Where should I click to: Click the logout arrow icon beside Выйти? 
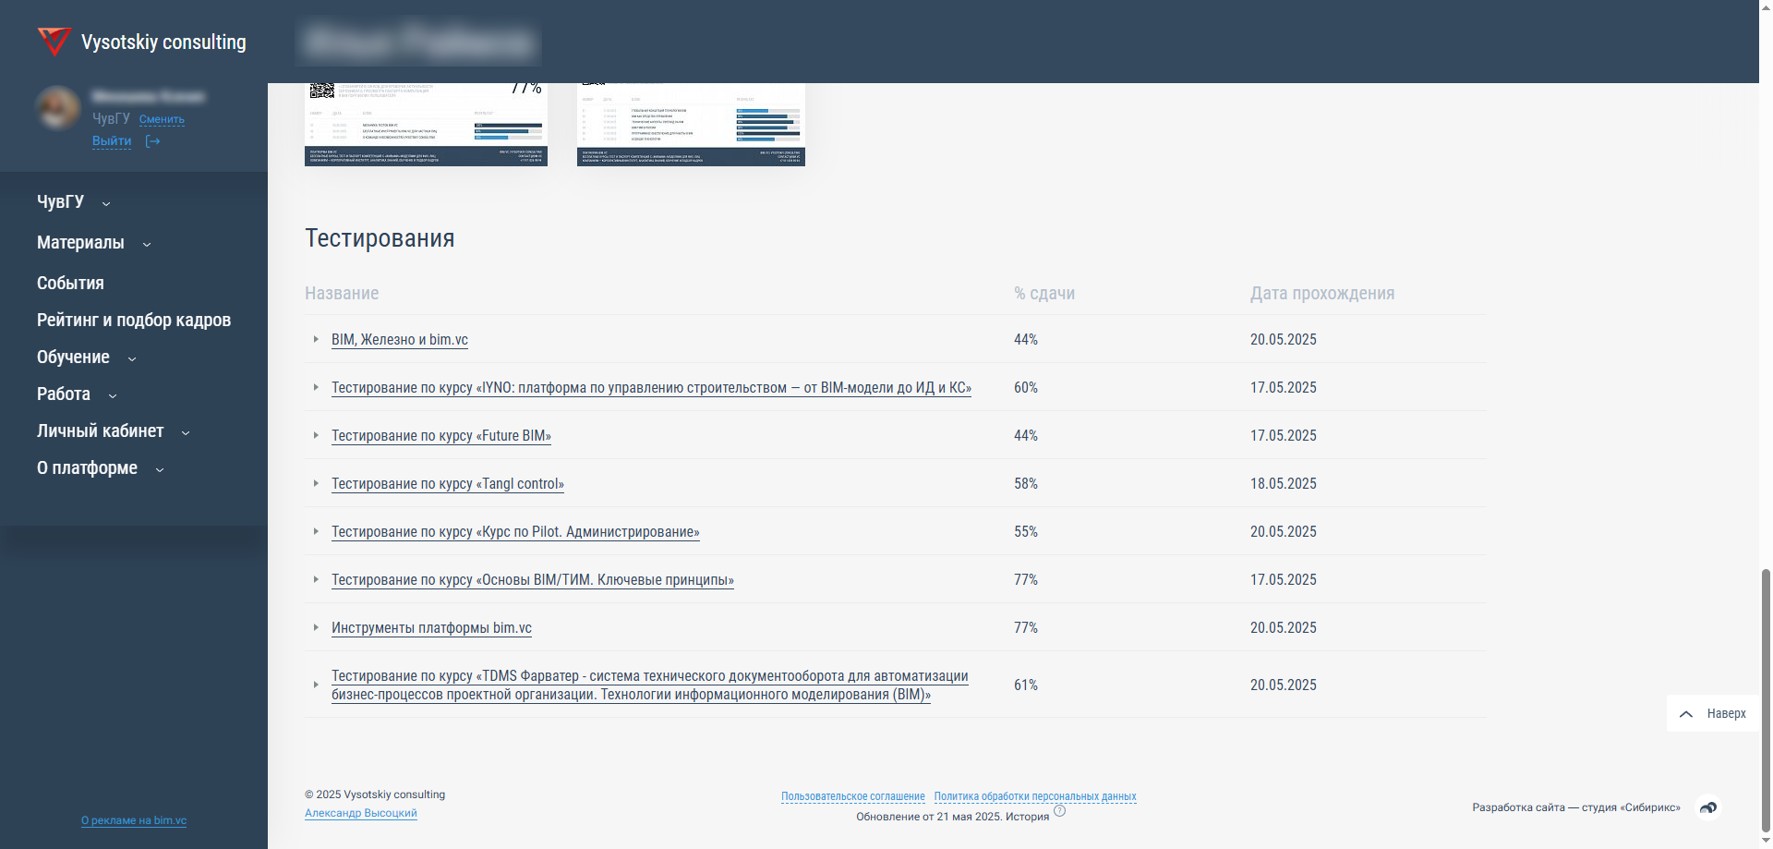click(x=153, y=141)
